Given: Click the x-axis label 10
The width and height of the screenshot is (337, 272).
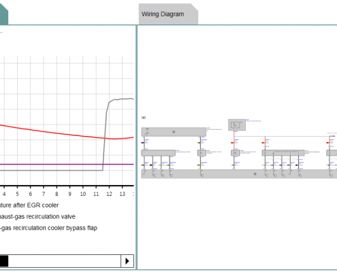Looking at the screenshot, I should pyautogui.click(x=83, y=194).
